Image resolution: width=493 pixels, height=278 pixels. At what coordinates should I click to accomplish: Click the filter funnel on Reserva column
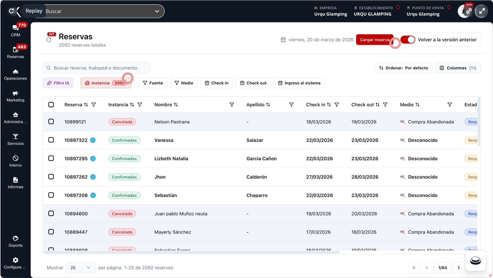94,105
